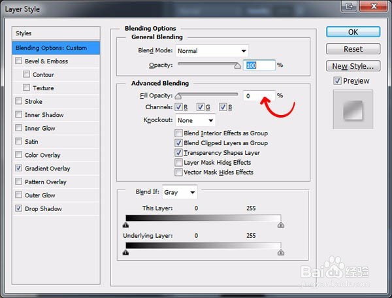The width and height of the screenshot is (392, 298).
Task: Click the OK button
Action: click(353, 32)
